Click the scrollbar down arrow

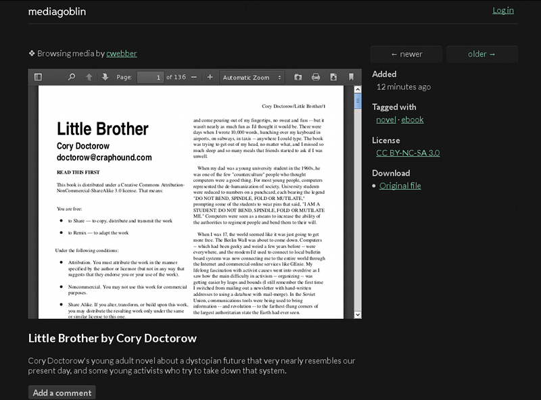coord(358,314)
